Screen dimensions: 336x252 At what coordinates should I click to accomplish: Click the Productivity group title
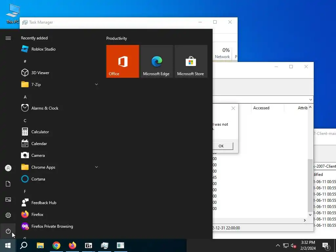point(116,38)
